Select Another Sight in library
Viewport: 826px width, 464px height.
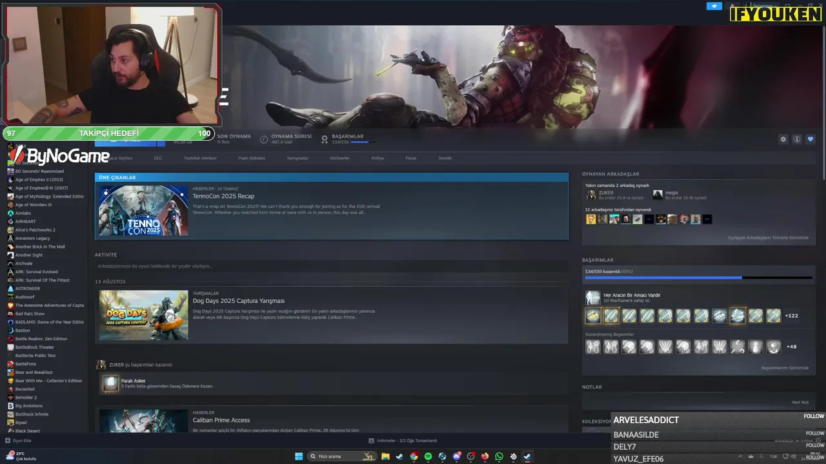coord(29,255)
